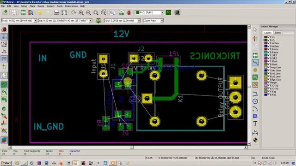Save the board using the save icon

pos(5,12)
